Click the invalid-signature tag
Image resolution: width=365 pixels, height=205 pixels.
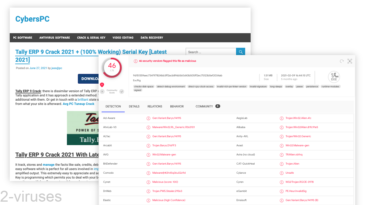tap(258, 86)
